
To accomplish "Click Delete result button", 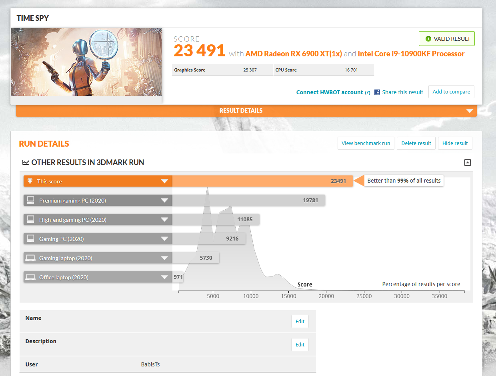I will 416,143.
